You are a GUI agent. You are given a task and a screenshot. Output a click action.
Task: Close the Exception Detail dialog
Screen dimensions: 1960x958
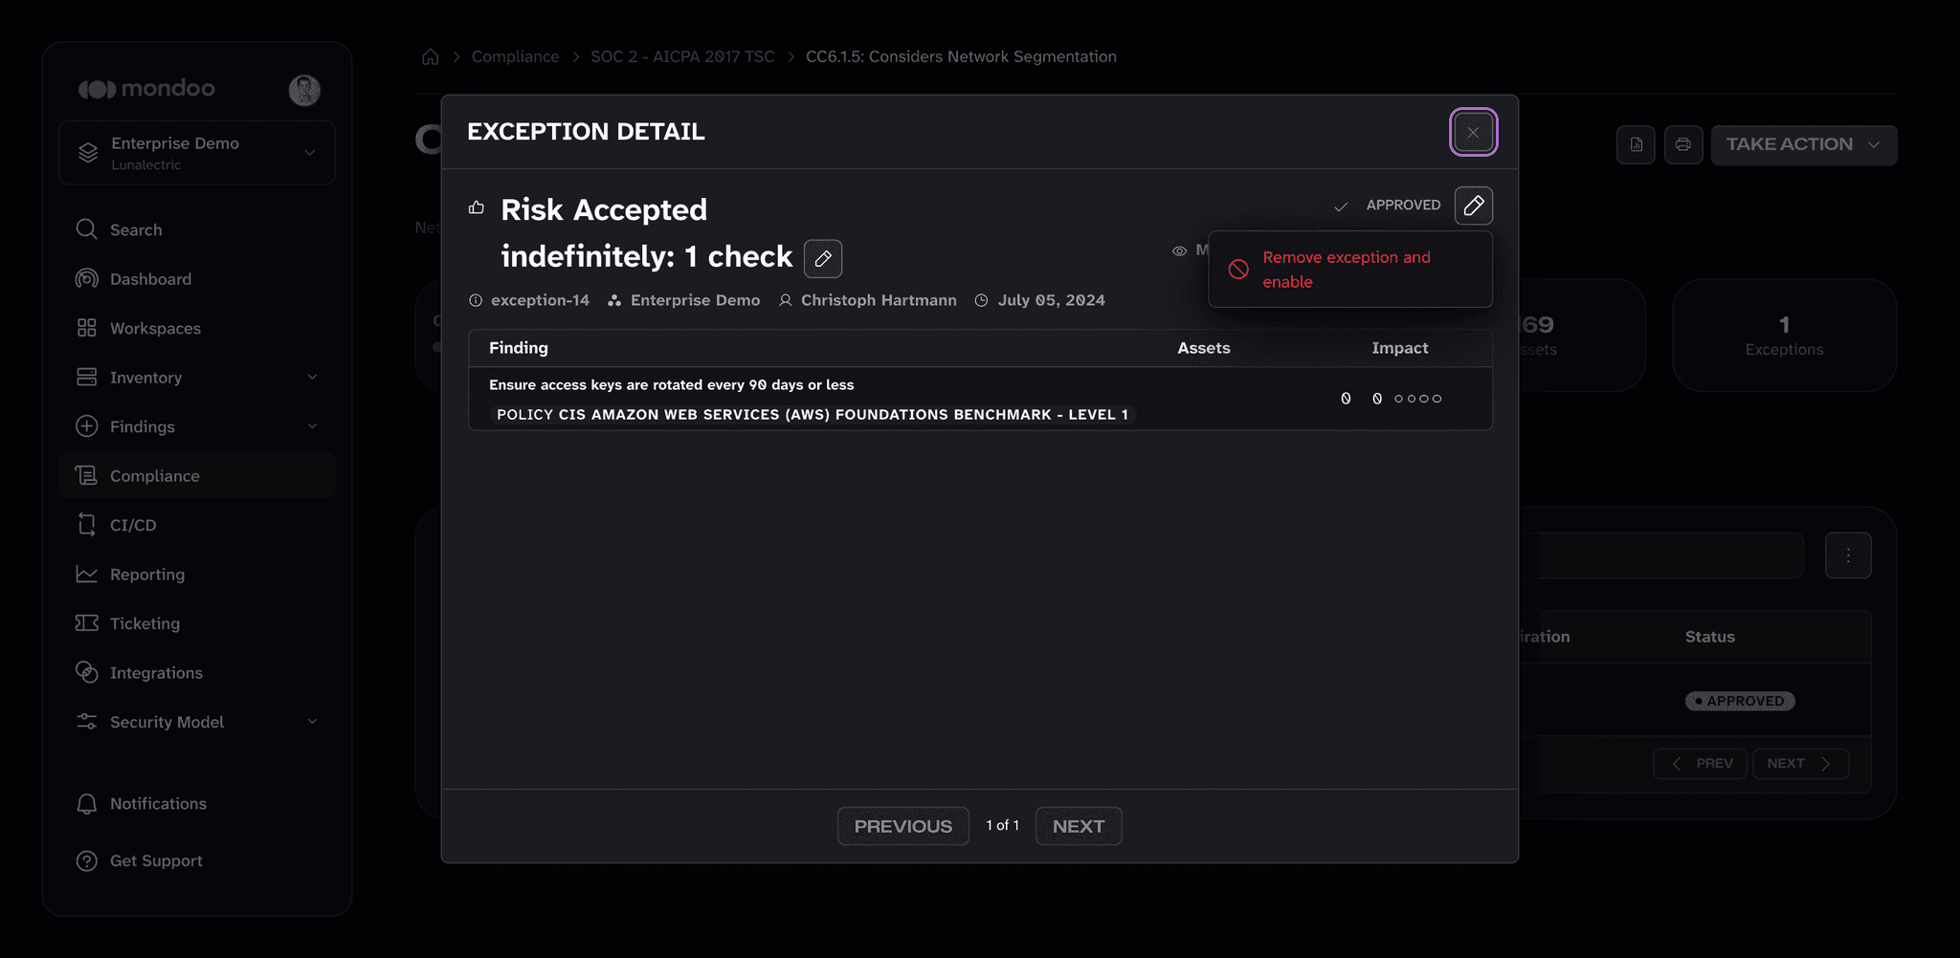pyautogui.click(x=1473, y=132)
